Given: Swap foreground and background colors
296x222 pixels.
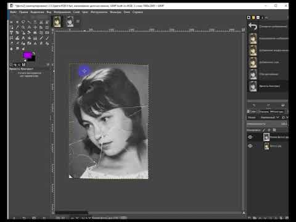Looking at the screenshot, I should click(x=34, y=54).
